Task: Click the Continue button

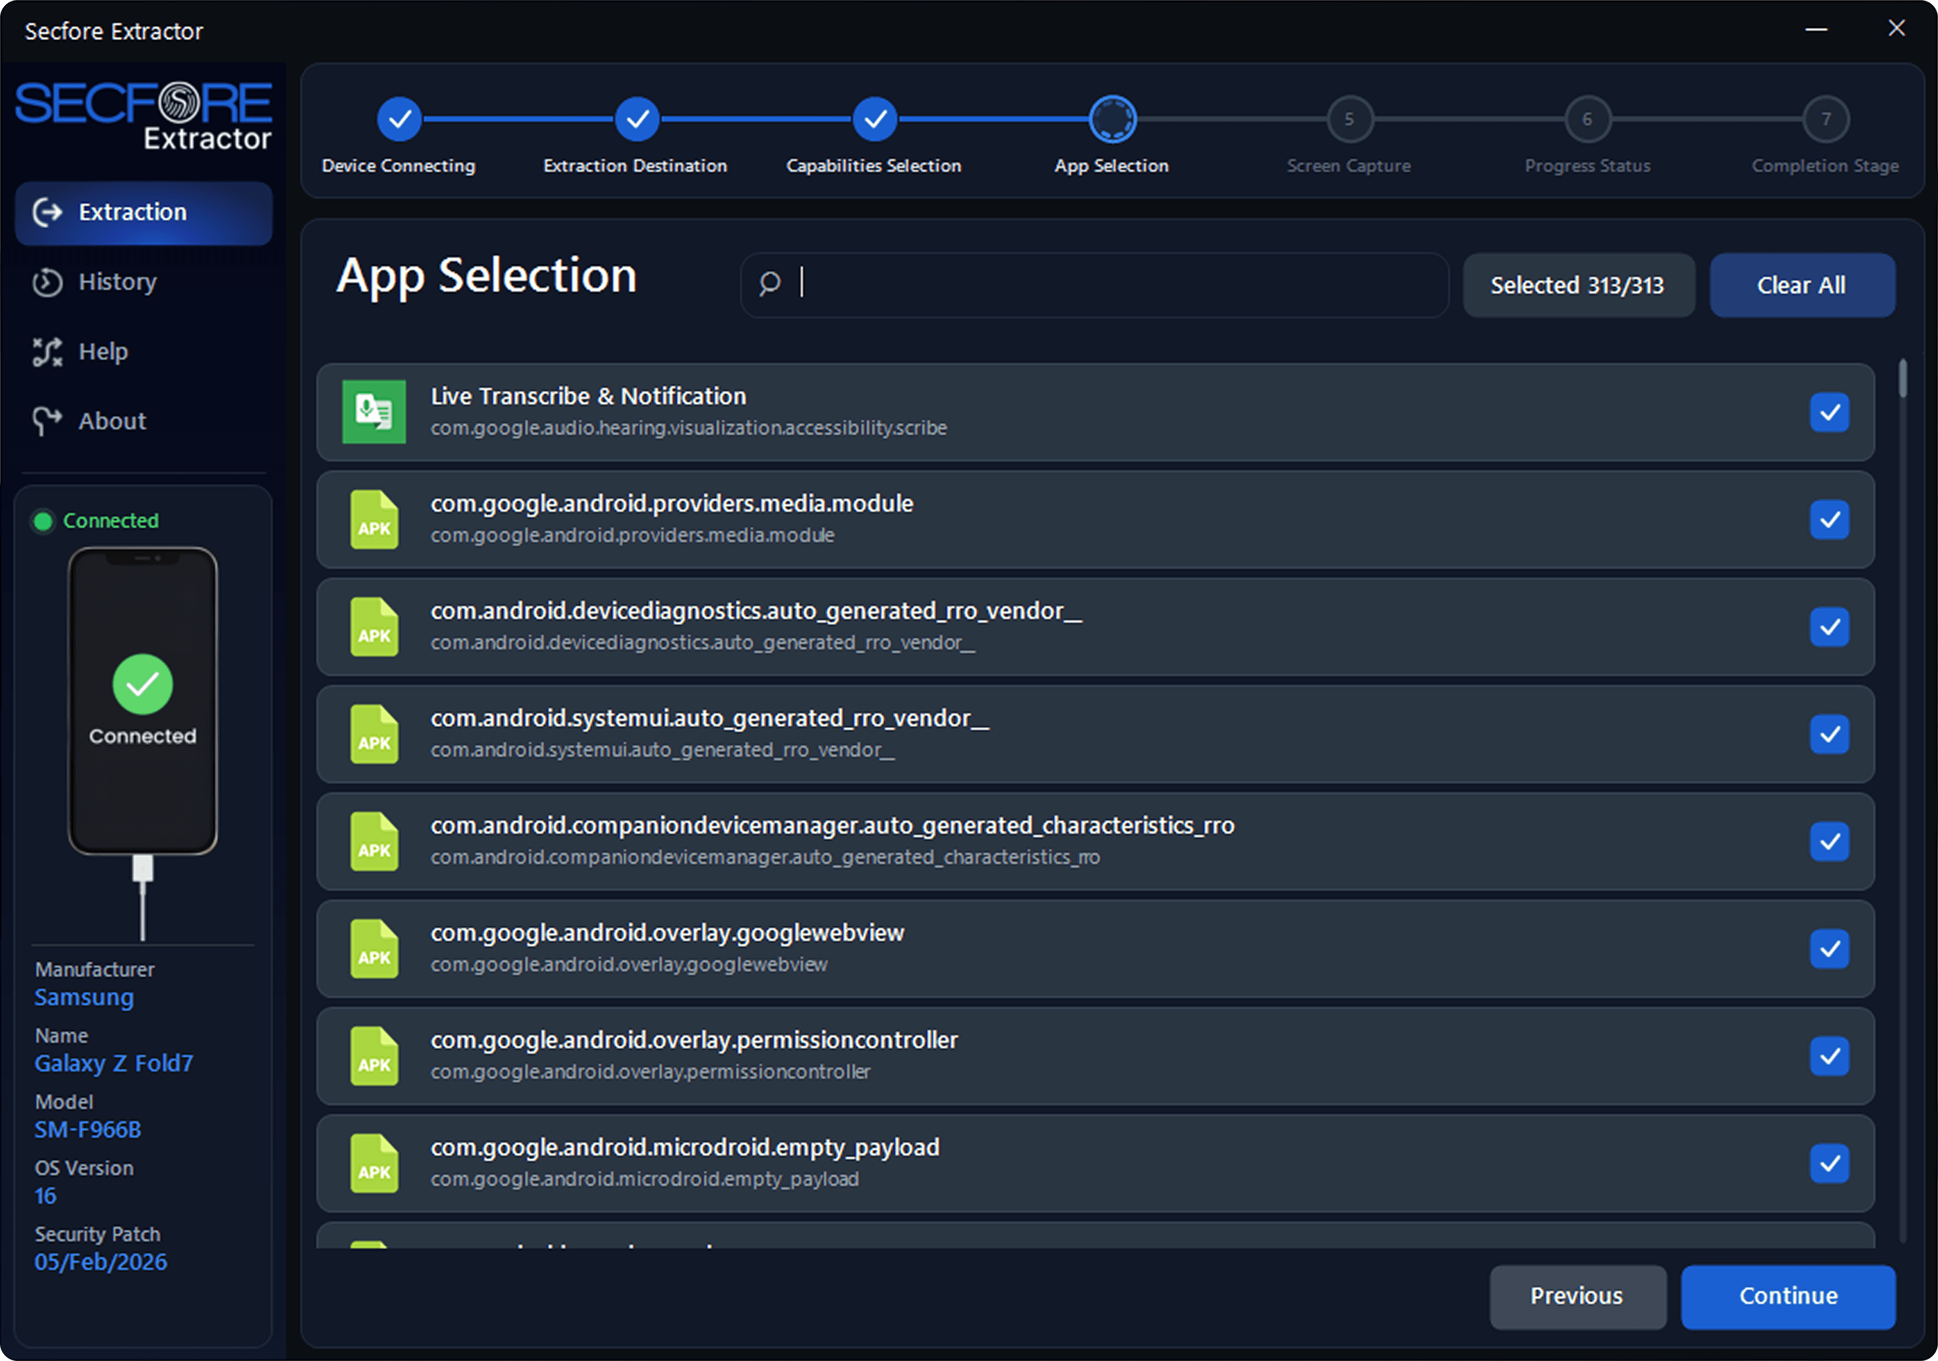Action: pyautogui.click(x=1788, y=1296)
